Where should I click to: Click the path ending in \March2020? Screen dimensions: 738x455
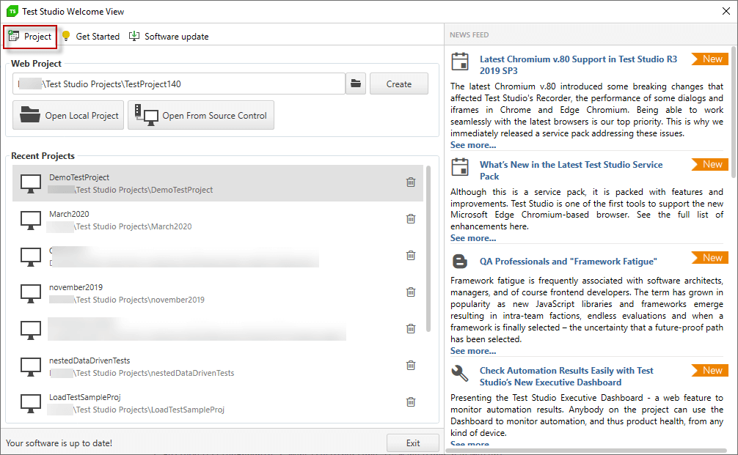tap(120, 226)
